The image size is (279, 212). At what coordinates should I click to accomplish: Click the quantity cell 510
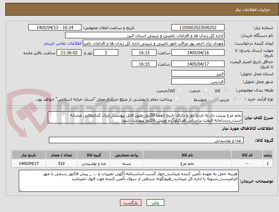coord(61,163)
